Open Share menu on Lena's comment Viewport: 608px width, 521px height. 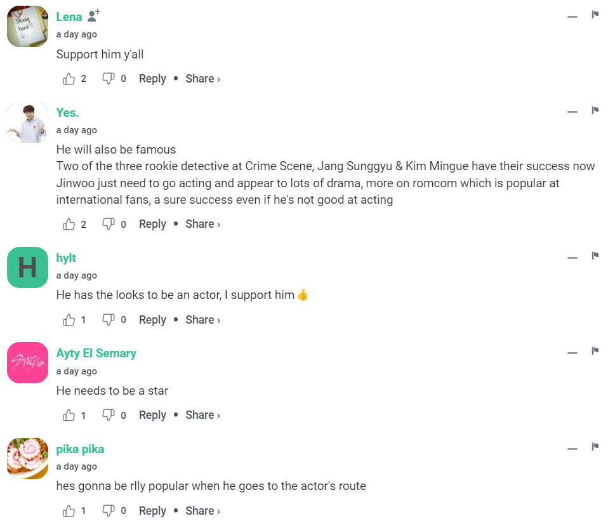pos(202,79)
